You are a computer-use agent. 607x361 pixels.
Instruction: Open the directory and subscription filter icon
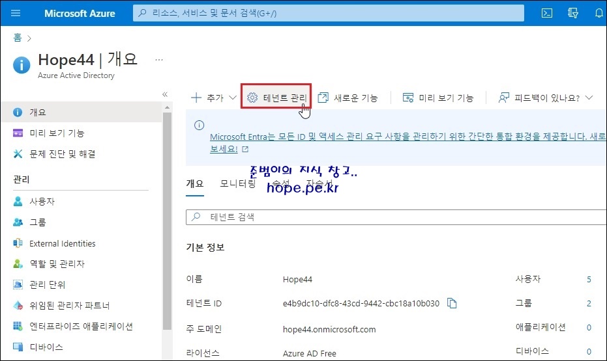(573, 13)
